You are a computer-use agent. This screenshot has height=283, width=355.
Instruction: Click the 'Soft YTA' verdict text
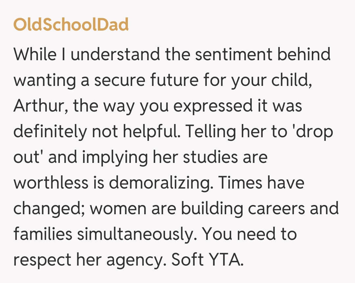(207, 260)
